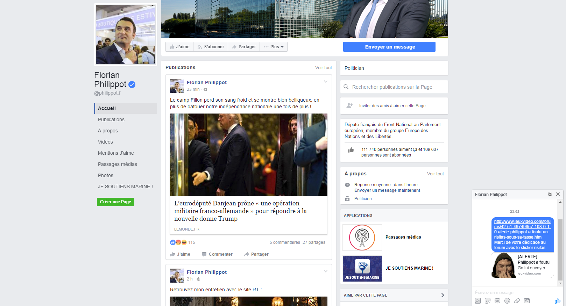Share the Danjean article post
The image size is (566, 306).
pos(256,254)
